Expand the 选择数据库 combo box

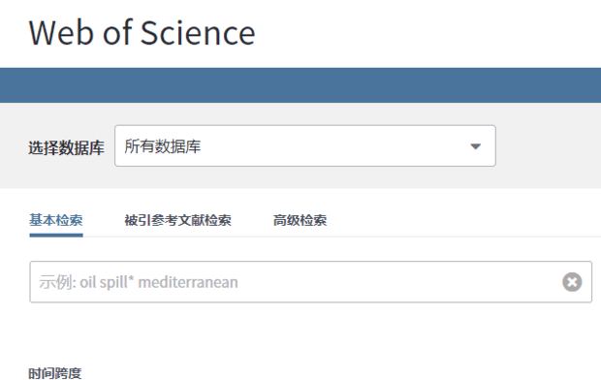coord(305,145)
